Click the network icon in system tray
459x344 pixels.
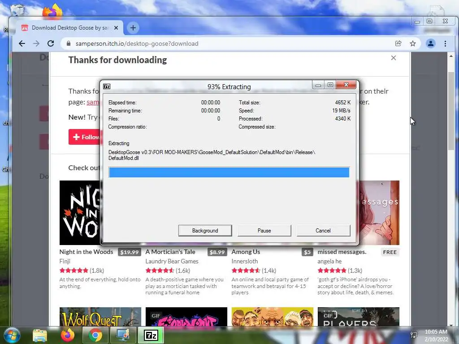click(x=414, y=335)
